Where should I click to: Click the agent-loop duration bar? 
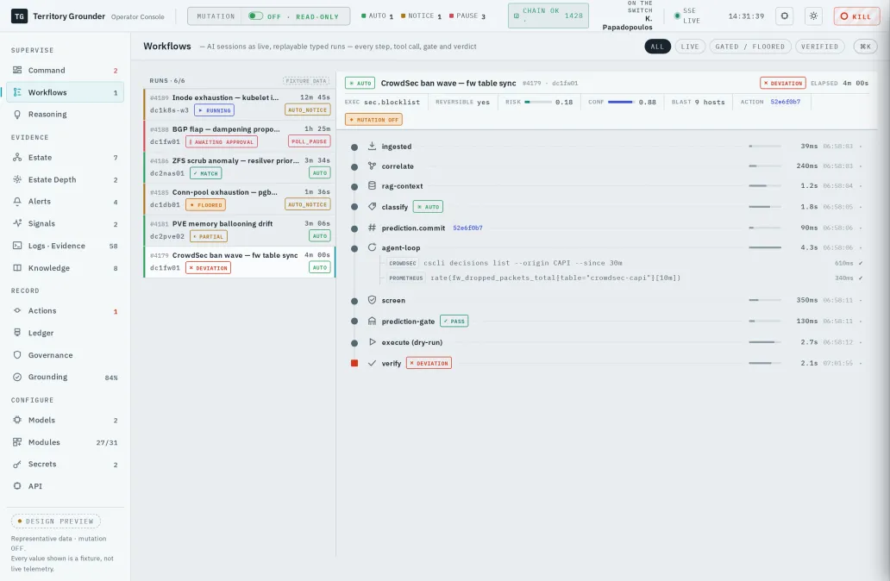(x=765, y=247)
